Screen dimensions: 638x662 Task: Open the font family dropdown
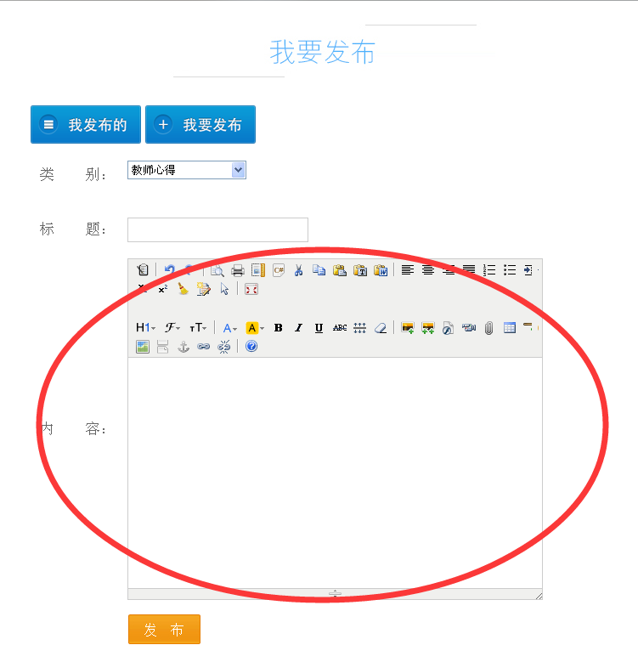[x=172, y=328]
